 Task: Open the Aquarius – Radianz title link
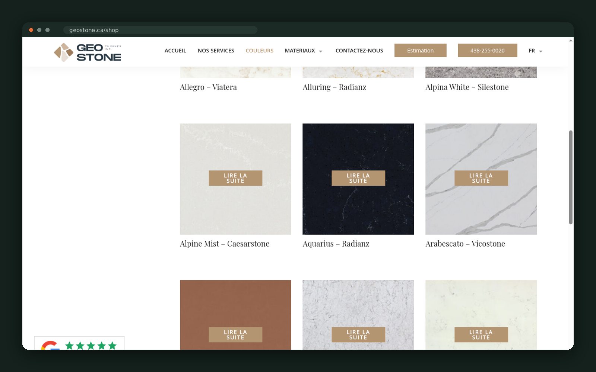[x=336, y=244]
